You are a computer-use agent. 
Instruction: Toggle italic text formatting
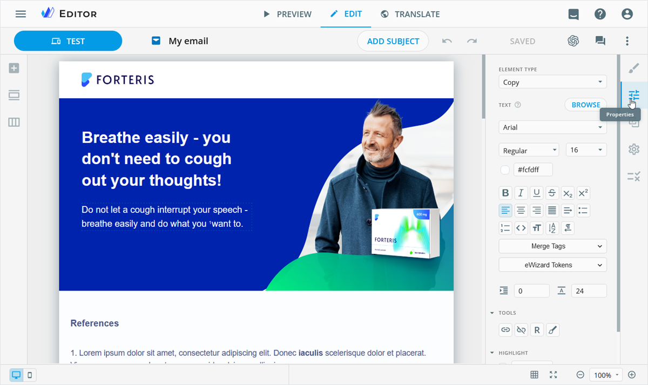click(x=521, y=193)
